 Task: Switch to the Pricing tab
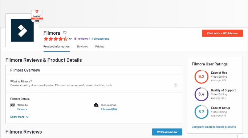coord(100,47)
